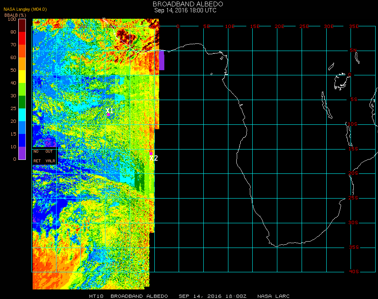Viewport: 378px width, 299px height.
Task: Pick the orange-red 60-70% color bar segment
Action: tap(22, 51)
